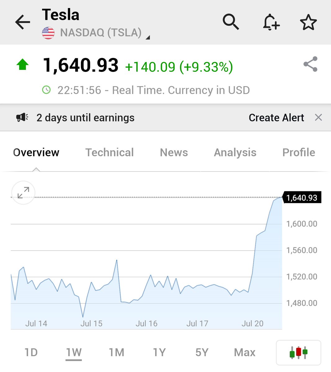Dismiss the earnings banner
The width and height of the screenshot is (331, 372).
click(x=318, y=117)
